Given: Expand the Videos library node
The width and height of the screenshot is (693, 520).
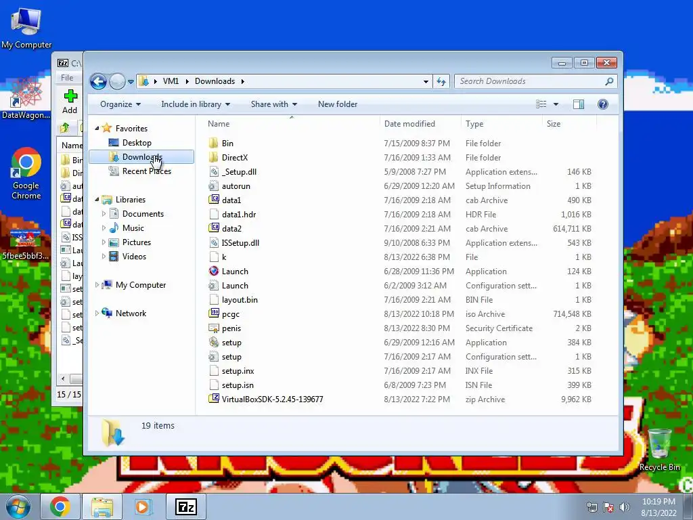Looking at the screenshot, I should (104, 257).
